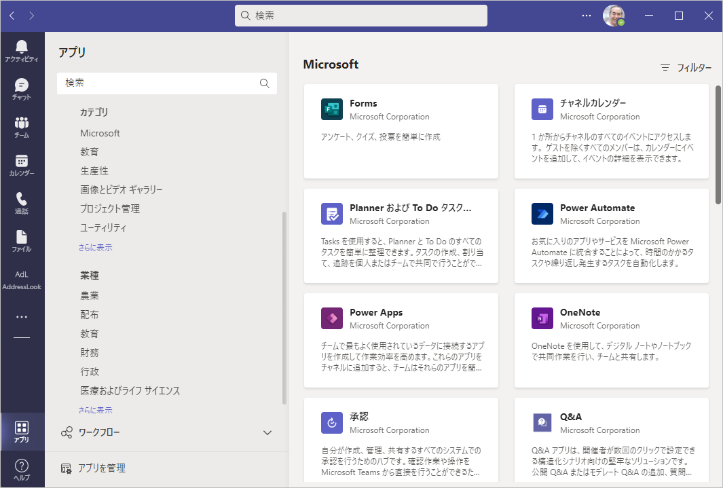Click the Power Automate app icon

pos(542,214)
